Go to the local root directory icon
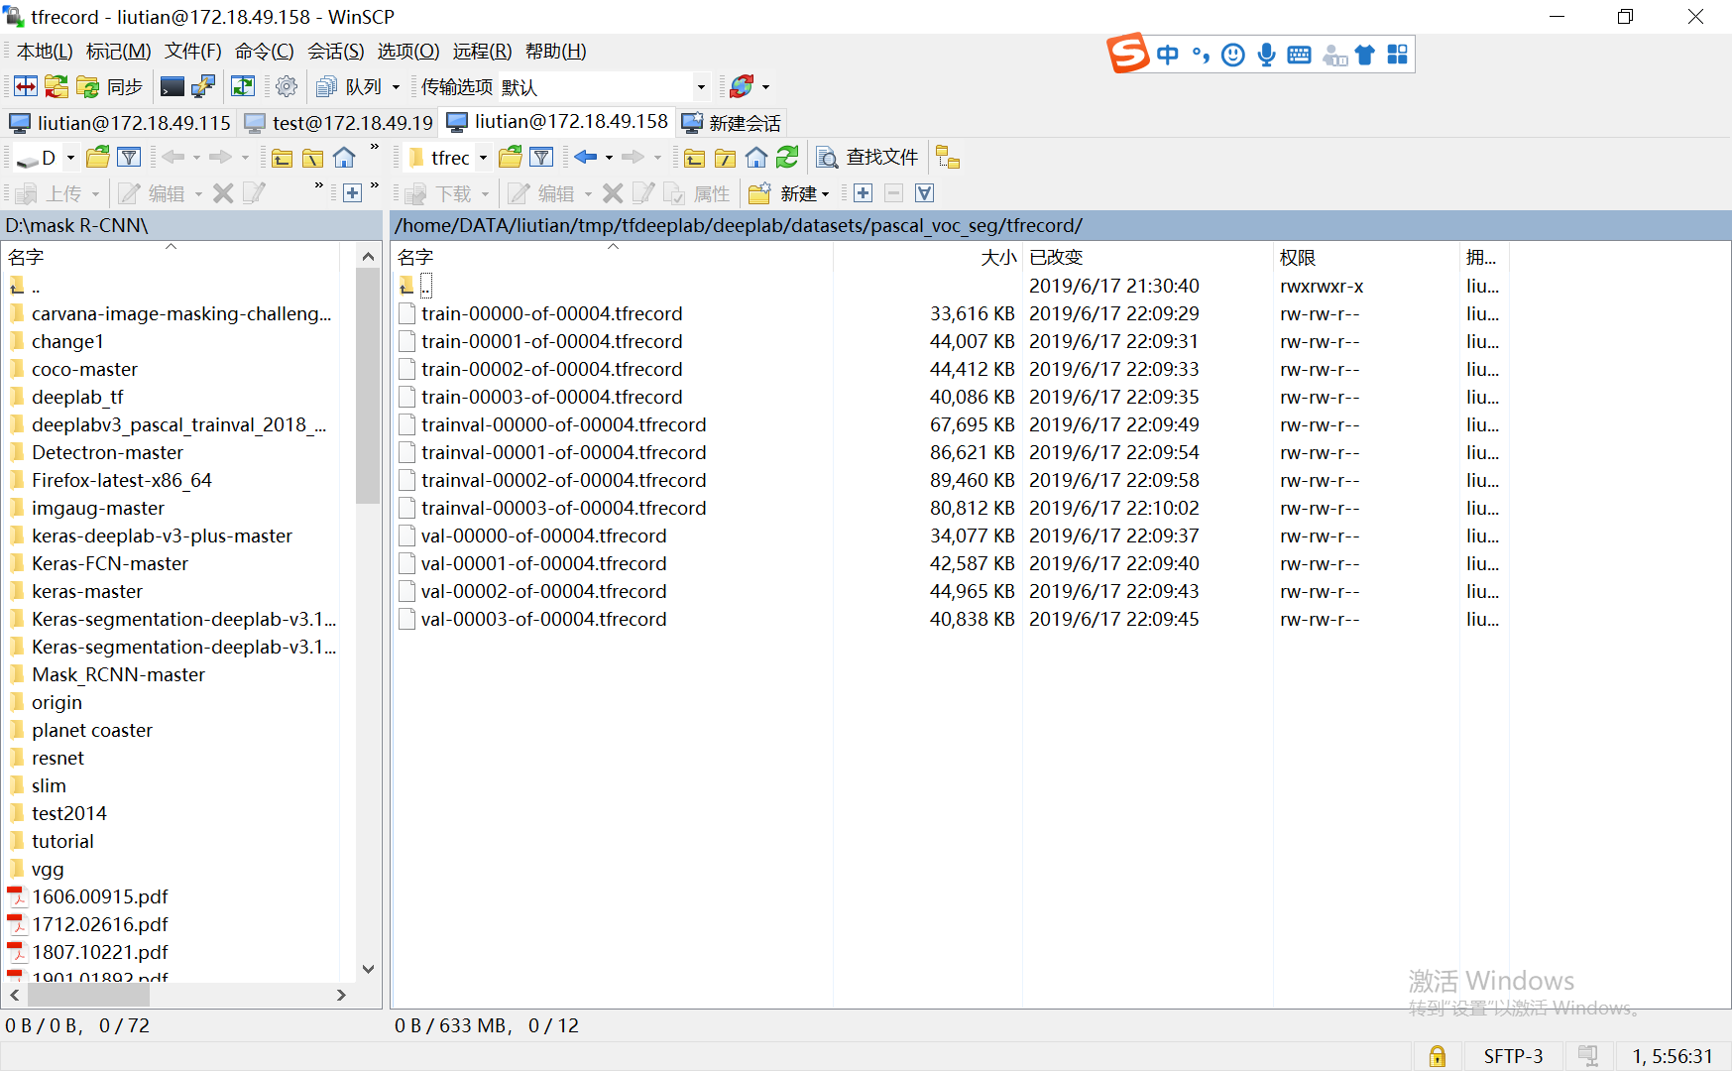Screen dimensions: 1732x1071 tap(312, 158)
